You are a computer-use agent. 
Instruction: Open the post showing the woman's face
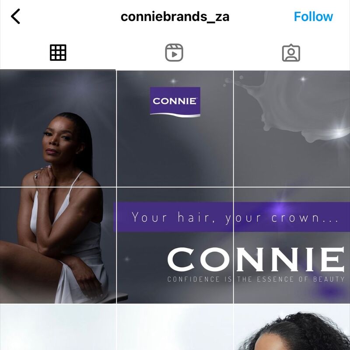[x=58, y=129]
